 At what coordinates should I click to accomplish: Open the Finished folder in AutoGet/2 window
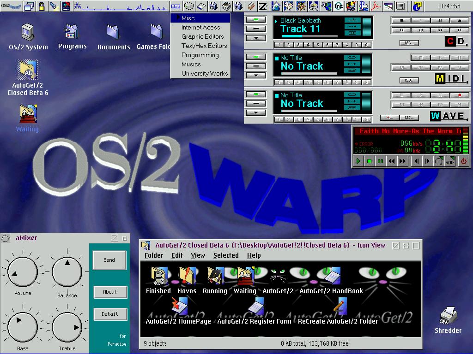[158, 281]
